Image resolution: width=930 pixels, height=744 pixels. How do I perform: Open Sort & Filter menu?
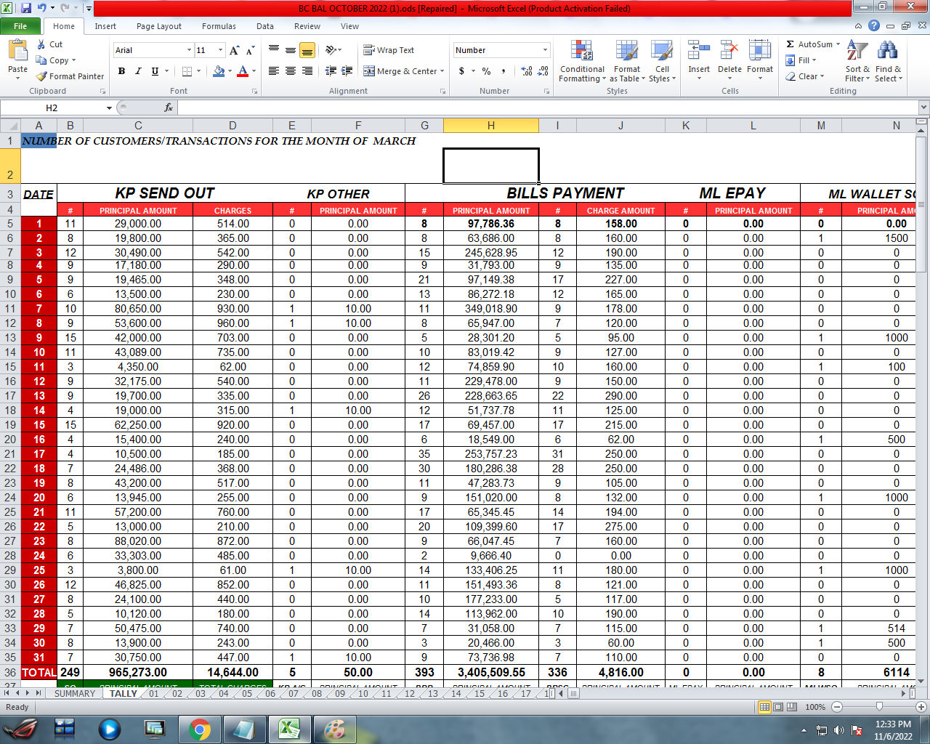(x=857, y=62)
